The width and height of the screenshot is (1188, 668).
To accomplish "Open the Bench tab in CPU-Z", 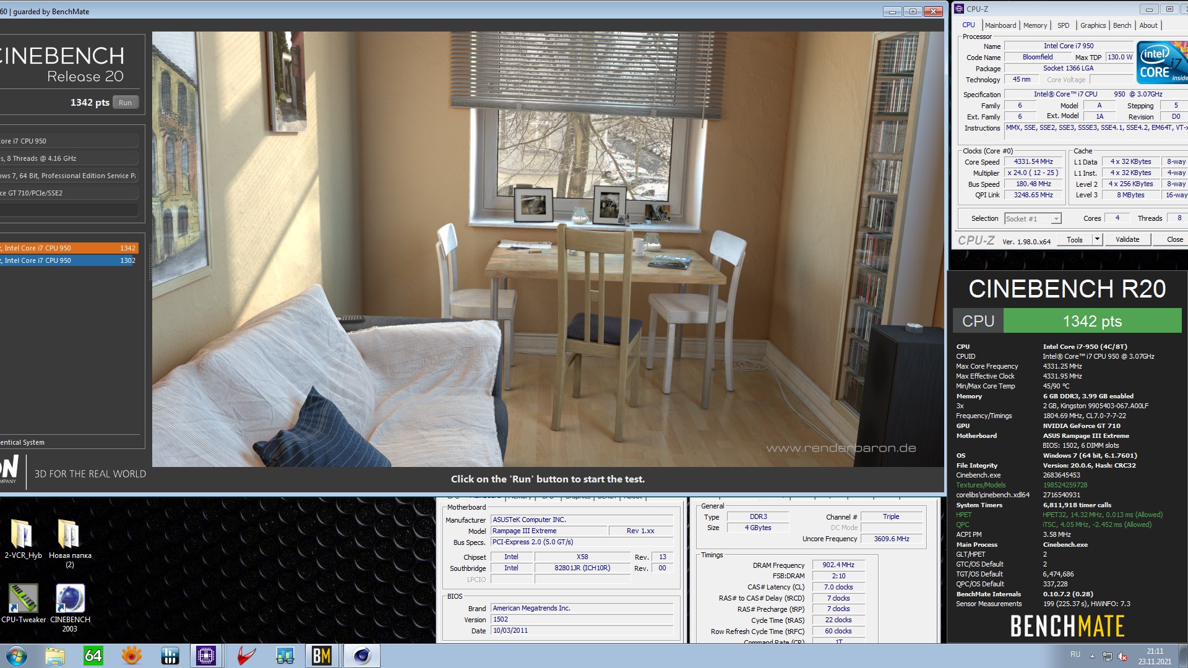I will click(x=1122, y=25).
